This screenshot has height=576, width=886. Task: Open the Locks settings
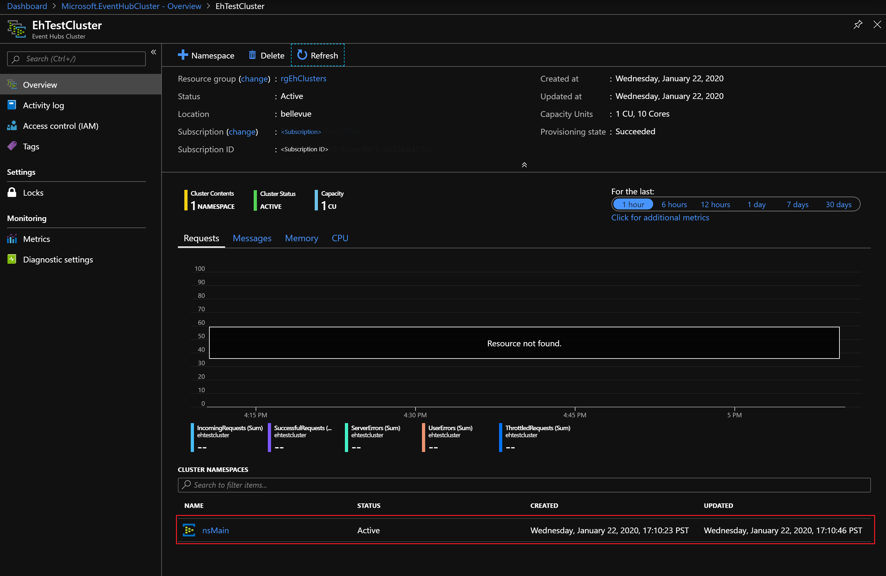[x=33, y=192]
